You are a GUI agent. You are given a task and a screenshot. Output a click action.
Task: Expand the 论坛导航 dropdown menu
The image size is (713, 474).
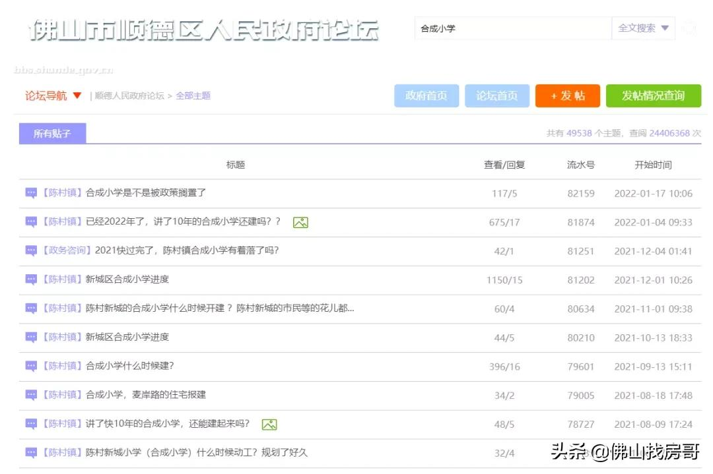(52, 96)
